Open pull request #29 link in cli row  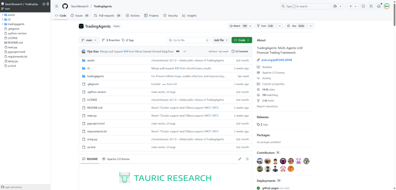pos(176,69)
